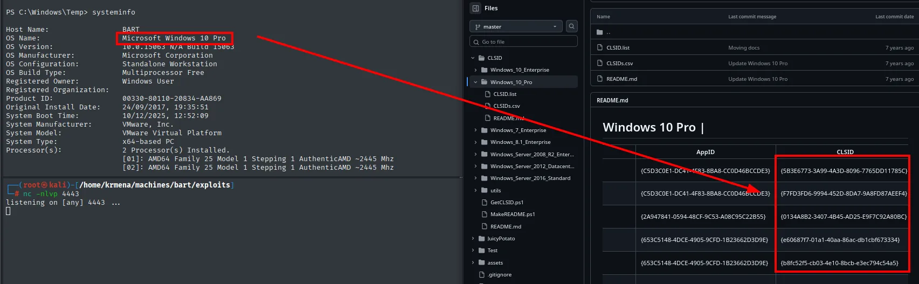The image size is (919, 284).
Task: Click the parent directory folder icon
Action: pos(600,32)
